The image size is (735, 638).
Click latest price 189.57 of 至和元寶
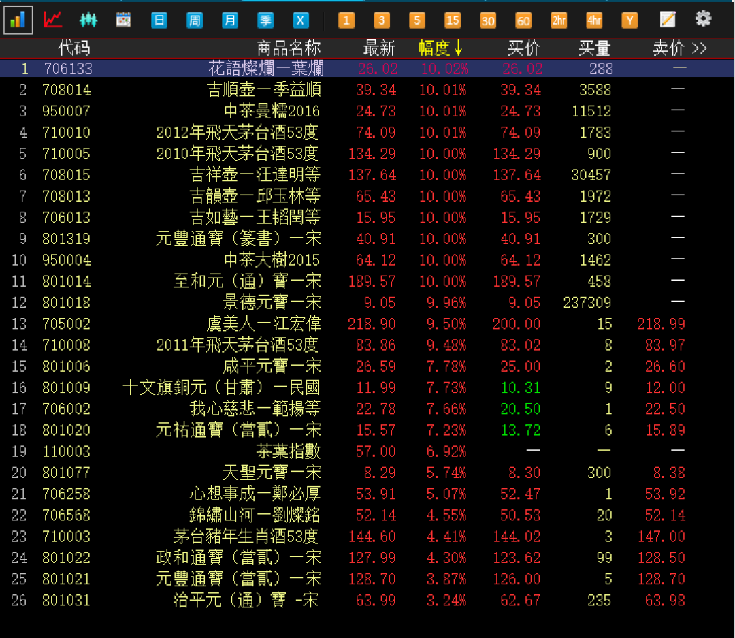372,281
